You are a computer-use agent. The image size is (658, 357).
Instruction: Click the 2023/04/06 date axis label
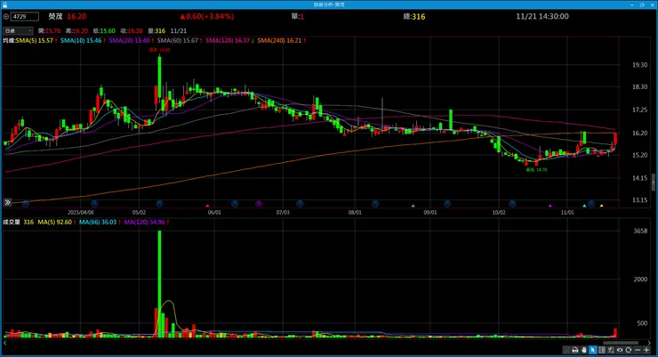[x=81, y=213]
